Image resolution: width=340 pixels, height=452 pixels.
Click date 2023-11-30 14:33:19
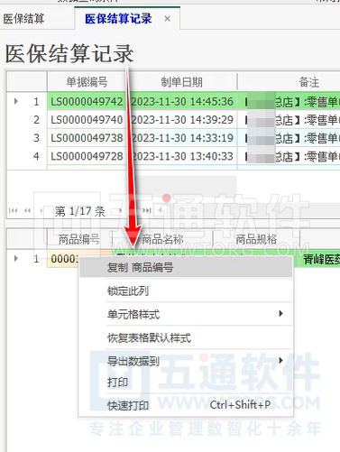point(182,138)
